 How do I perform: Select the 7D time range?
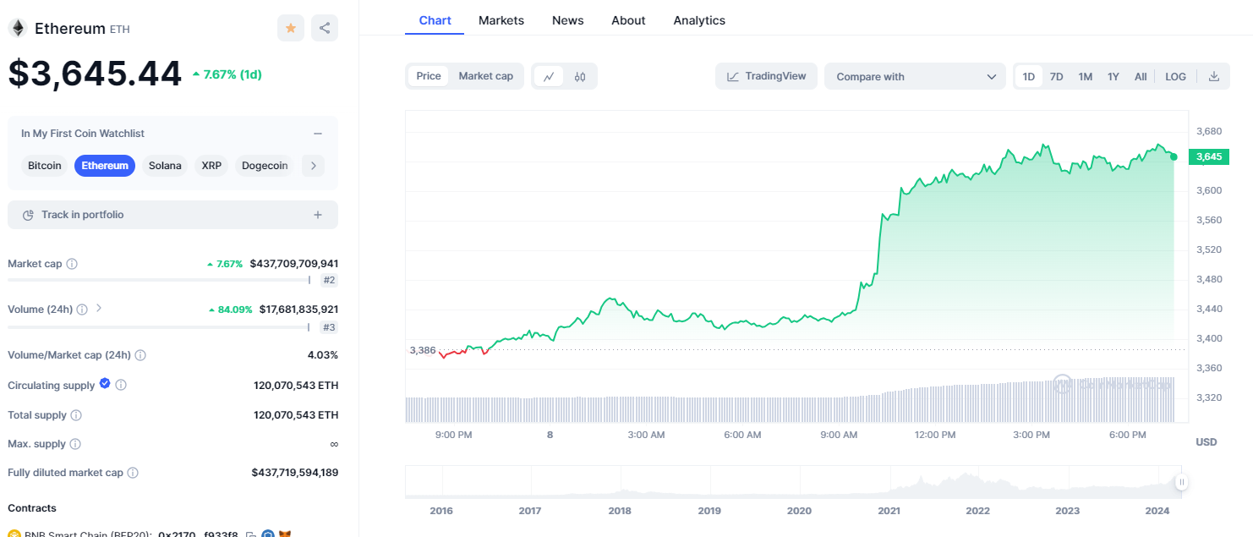(x=1057, y=76)
